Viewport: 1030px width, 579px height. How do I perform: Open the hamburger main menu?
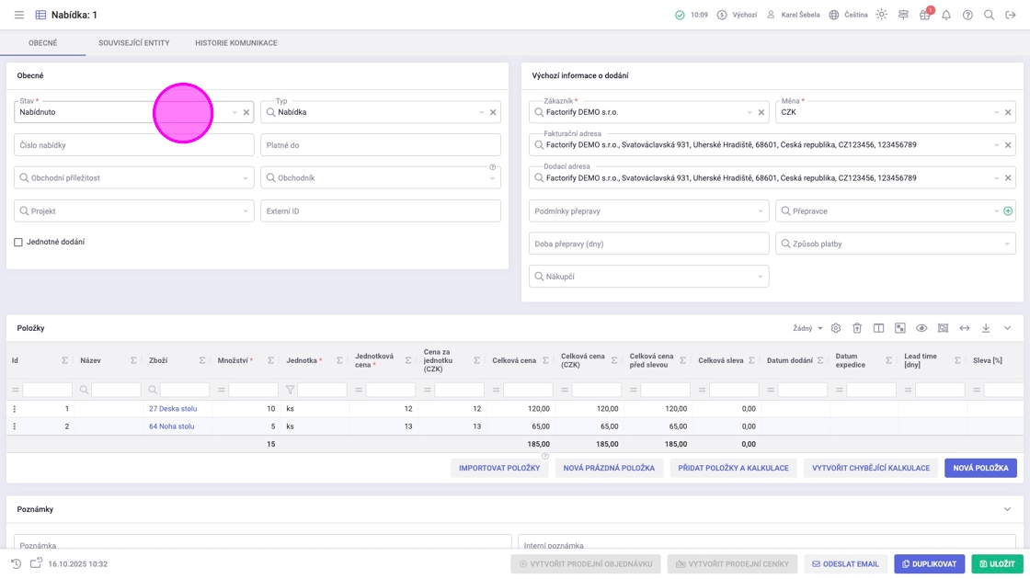pyautogui.click(x=18, y=15)
